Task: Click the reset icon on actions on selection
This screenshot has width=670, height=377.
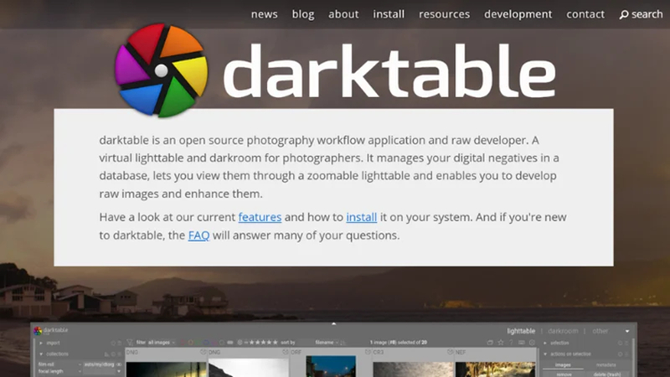Action: pyautogui.click(x=620, y=354)
